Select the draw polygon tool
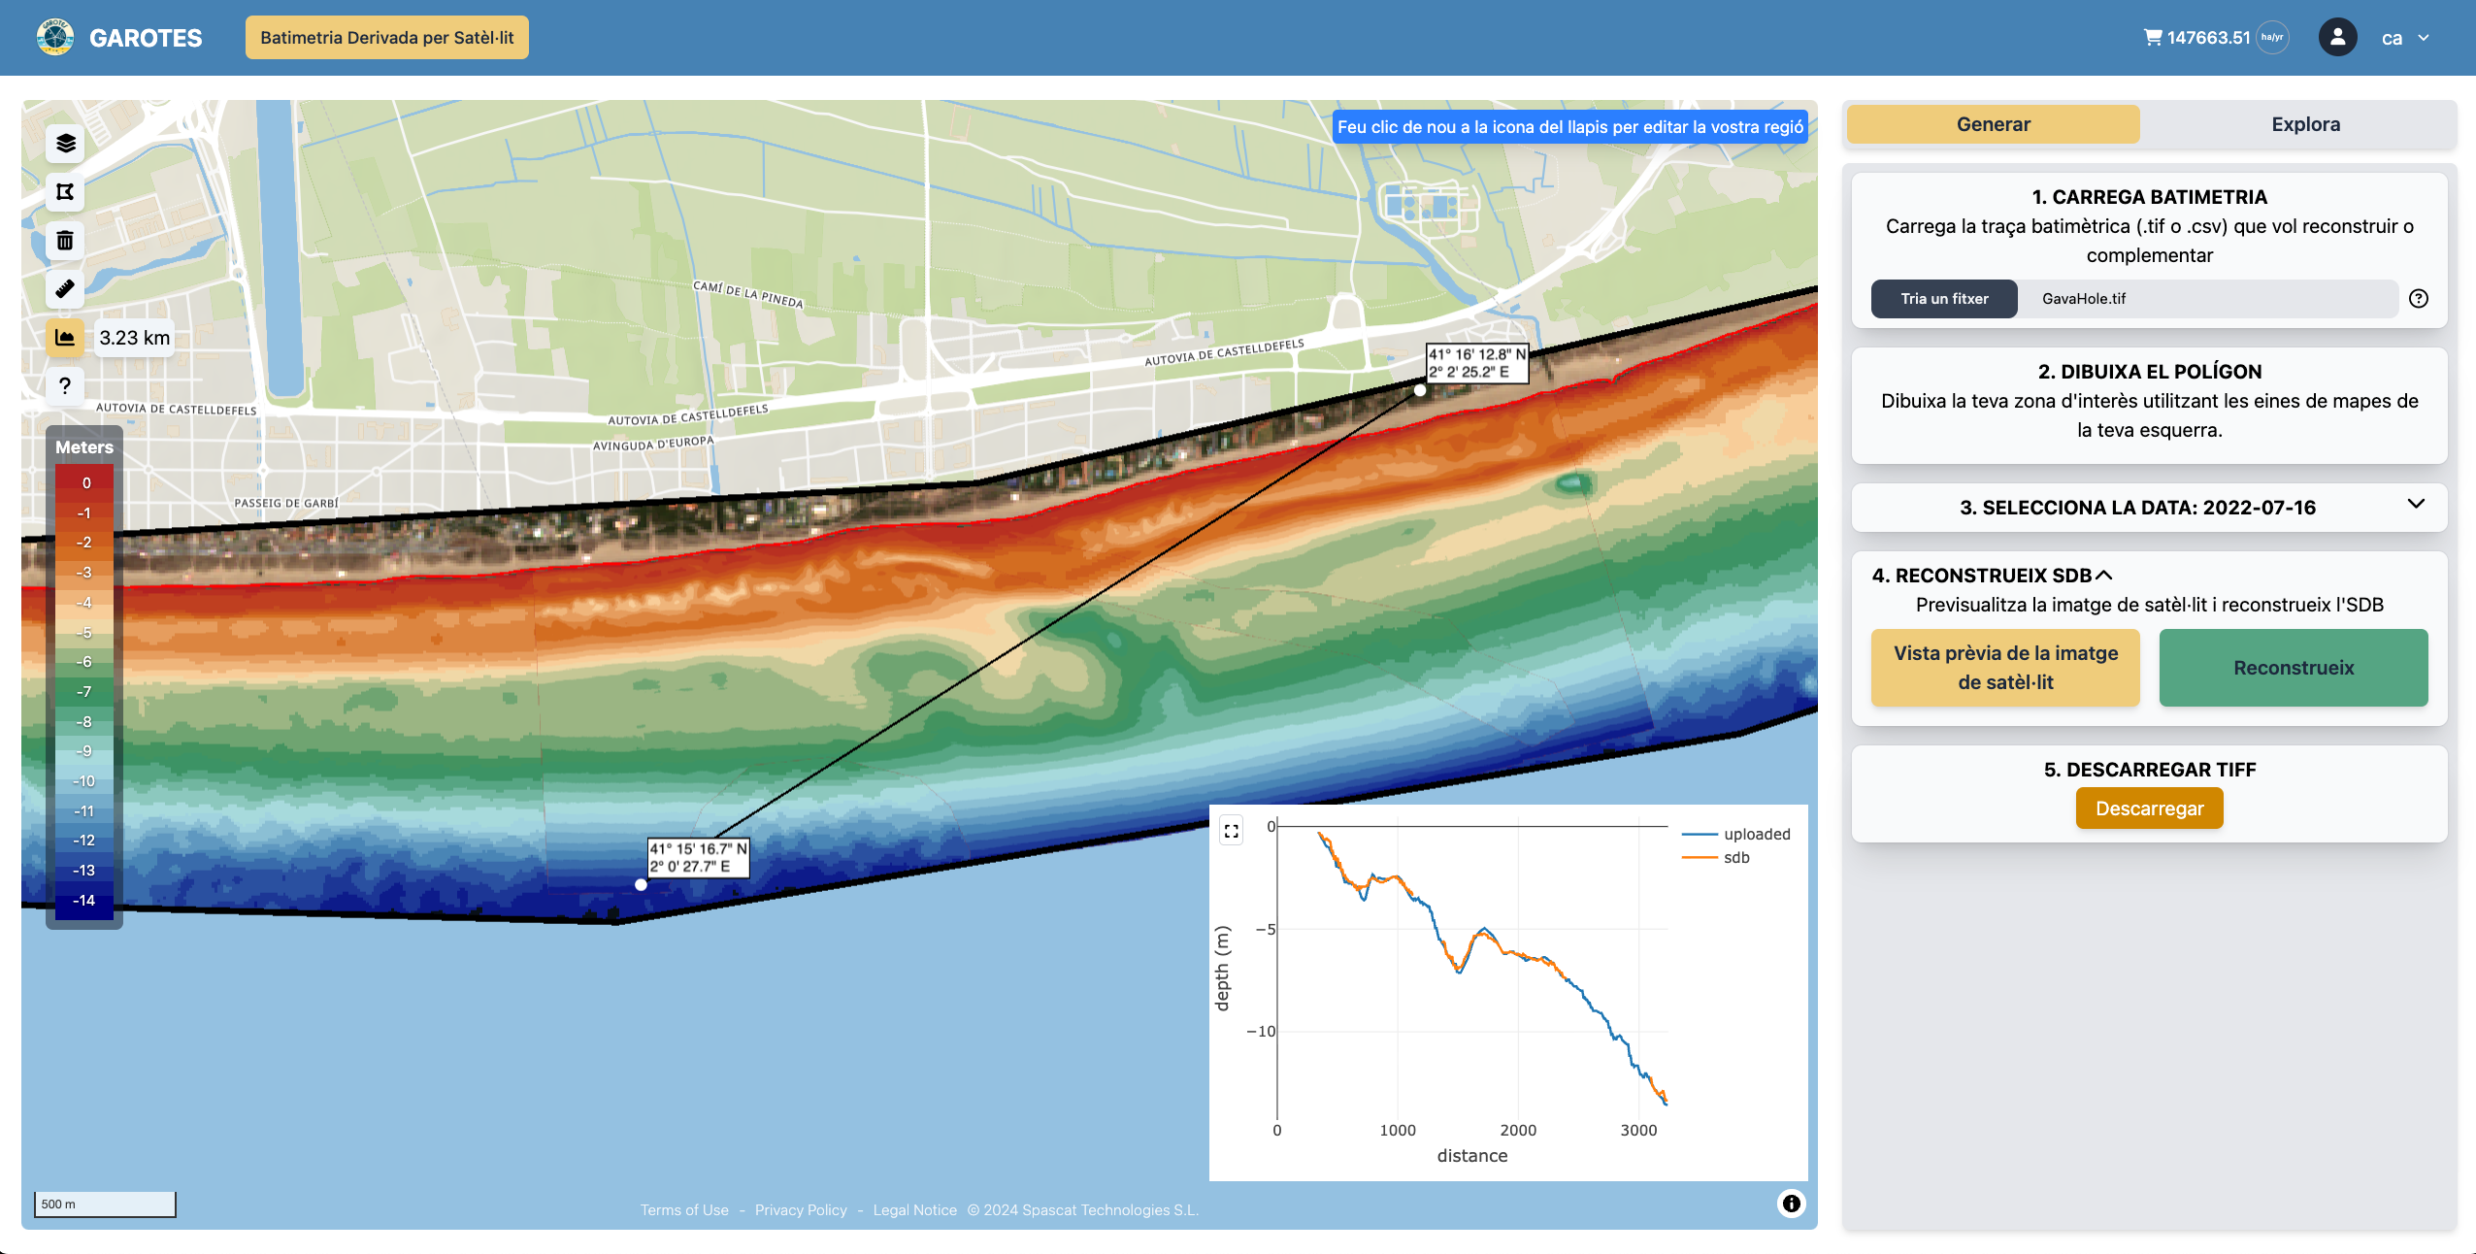Image resolution: width=2476 pixels, height=1254 pixels. coord(65,192)
